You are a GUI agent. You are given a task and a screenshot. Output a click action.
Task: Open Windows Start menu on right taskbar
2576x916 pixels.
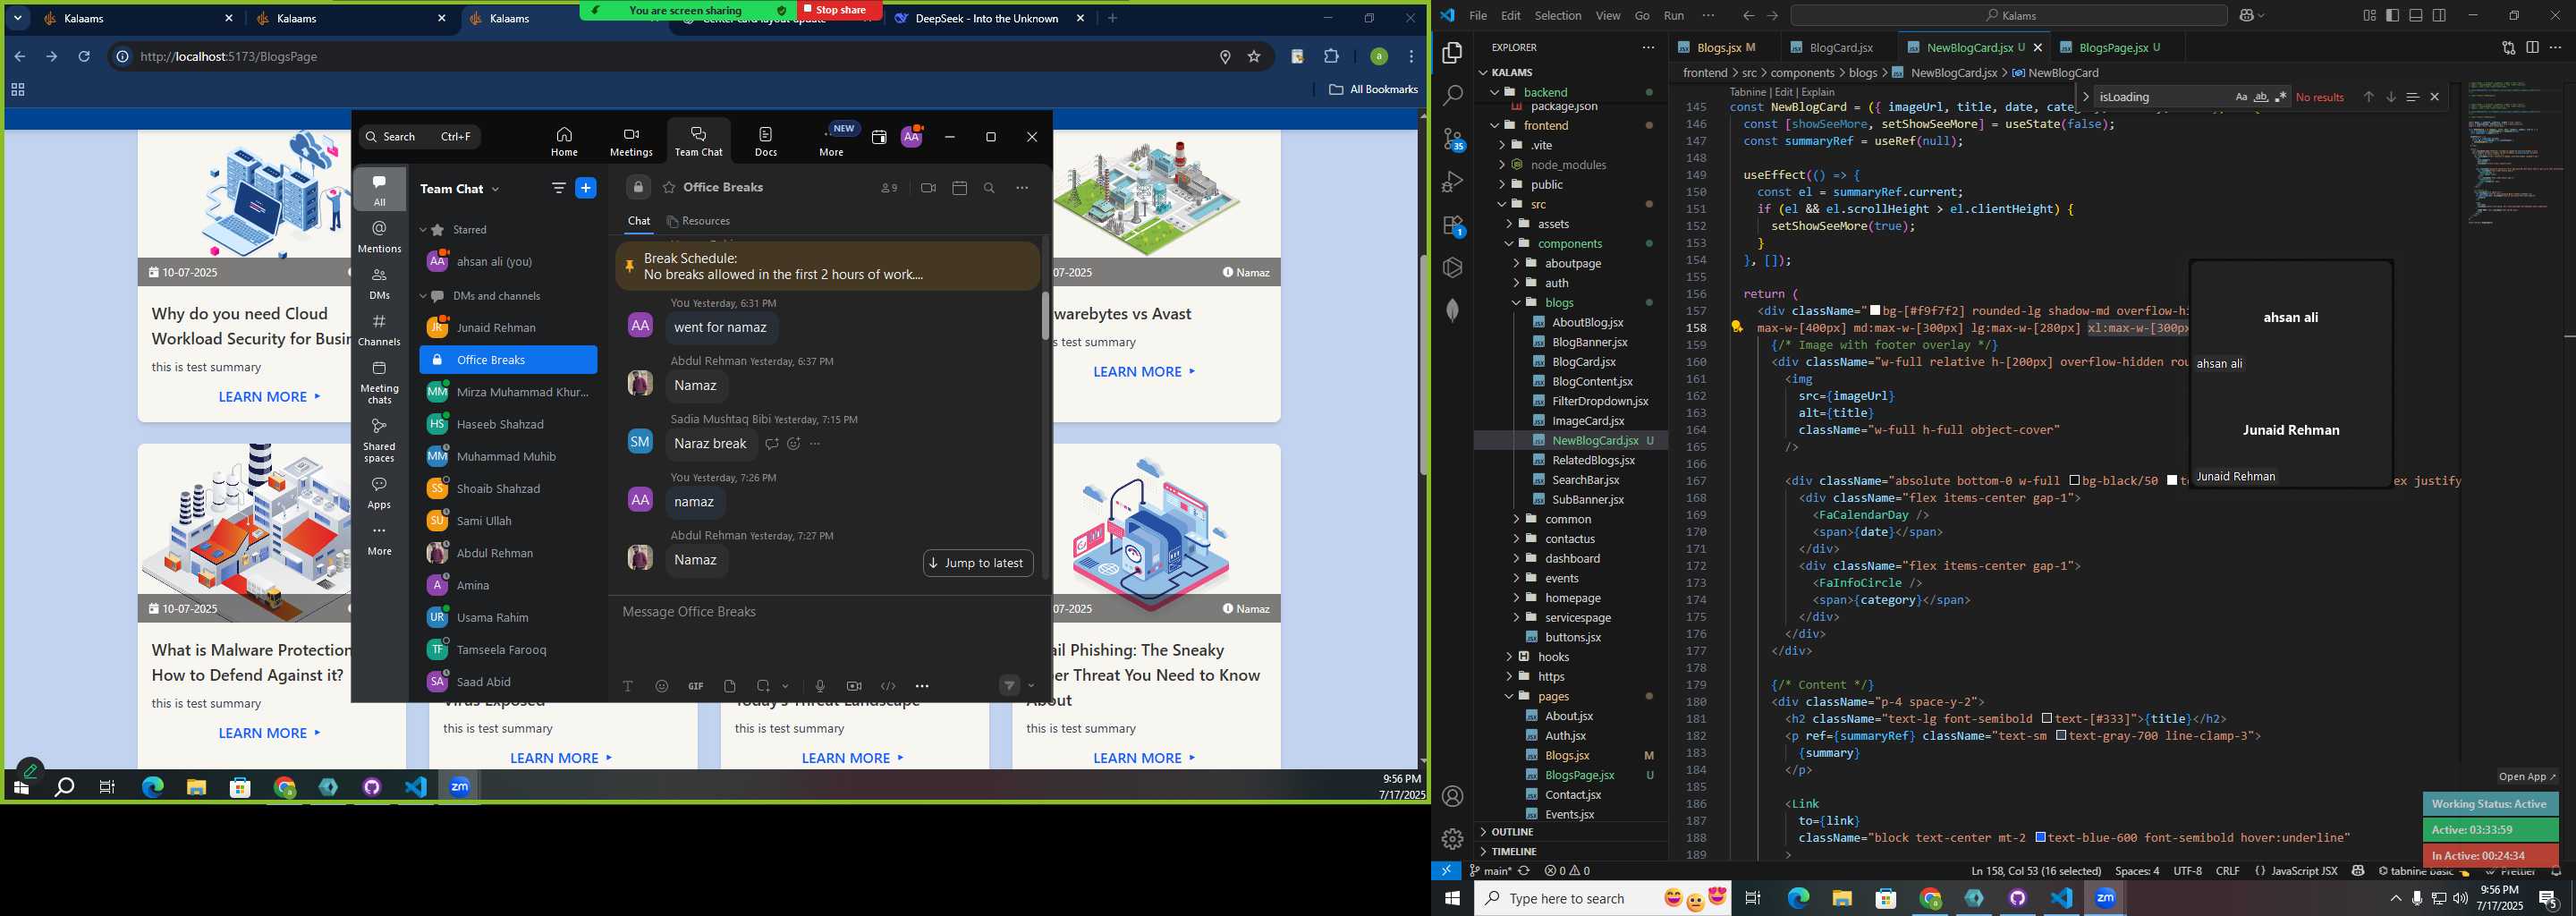[1452, 899]
